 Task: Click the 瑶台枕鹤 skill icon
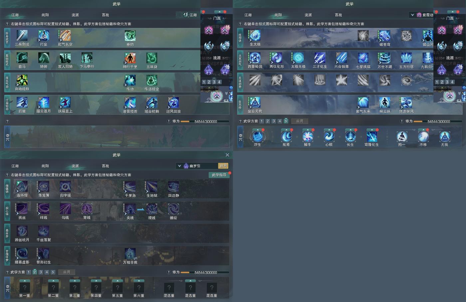[x=152, y=102]
